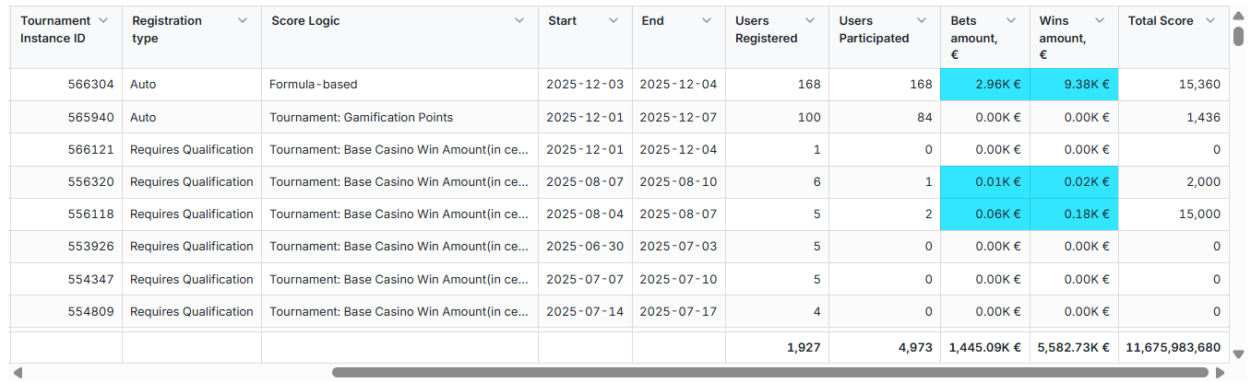
Task: Click the horizontal scrollbar right arrow
Action: (x=1221, y=373)
